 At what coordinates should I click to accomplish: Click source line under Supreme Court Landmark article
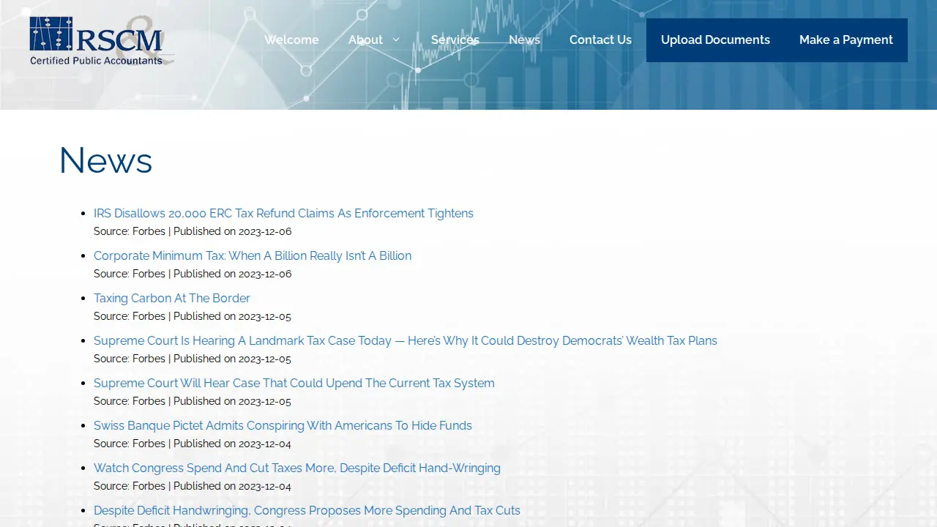click(193, 359)
